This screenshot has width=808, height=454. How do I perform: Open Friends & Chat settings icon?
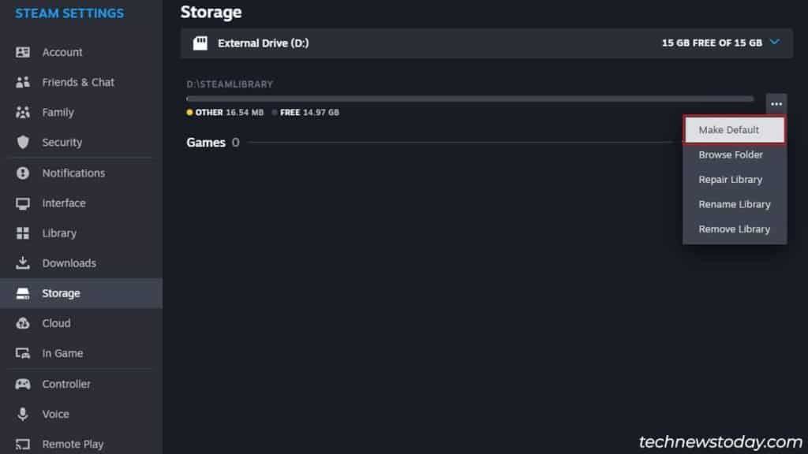pyautogui.click(x=23, y=82)
